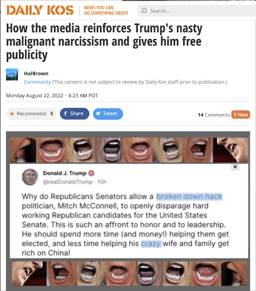Recommend this story with the star
Screen dimensions: 256x291
point(12,114)
